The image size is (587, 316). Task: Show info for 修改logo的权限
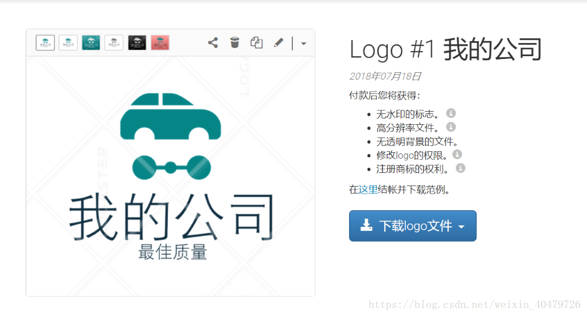click(457, 154)
